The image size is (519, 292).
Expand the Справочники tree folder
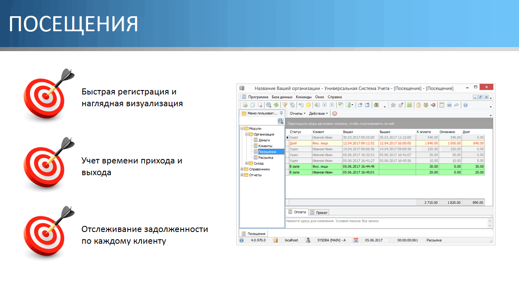pos(242,169)
